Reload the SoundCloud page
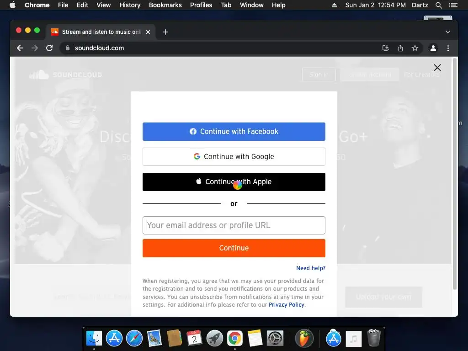Image resolution: width=468 pixels, height=351 pixels. pos(49,48)
